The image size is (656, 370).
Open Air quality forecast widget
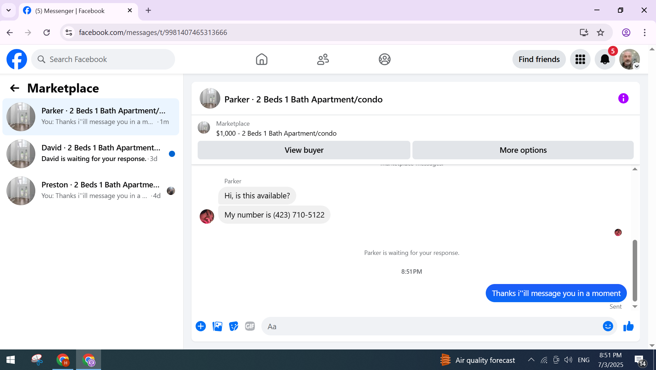click(x=477, y=360)
